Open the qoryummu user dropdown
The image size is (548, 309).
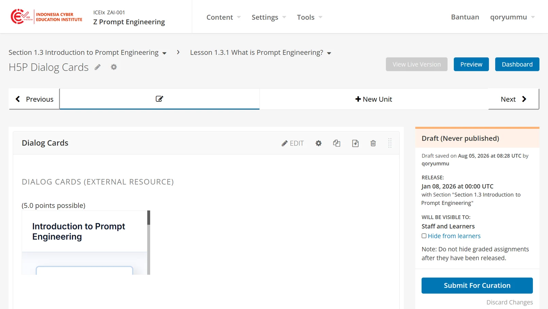pos(512,17)
